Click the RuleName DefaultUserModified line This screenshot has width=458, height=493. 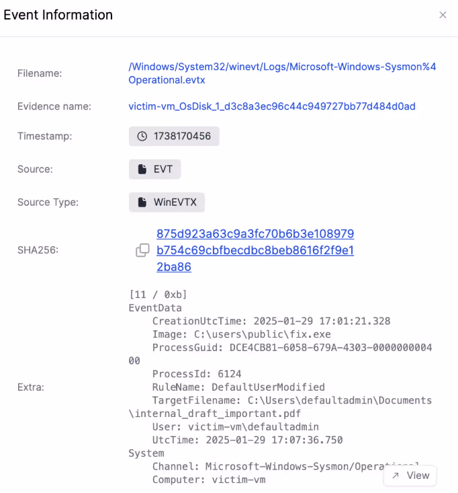pyautogui.click(x=238, y=387)
